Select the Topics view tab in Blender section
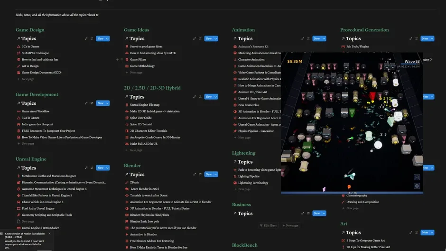This screenshot has height=251, width=446. coord(135,174)
